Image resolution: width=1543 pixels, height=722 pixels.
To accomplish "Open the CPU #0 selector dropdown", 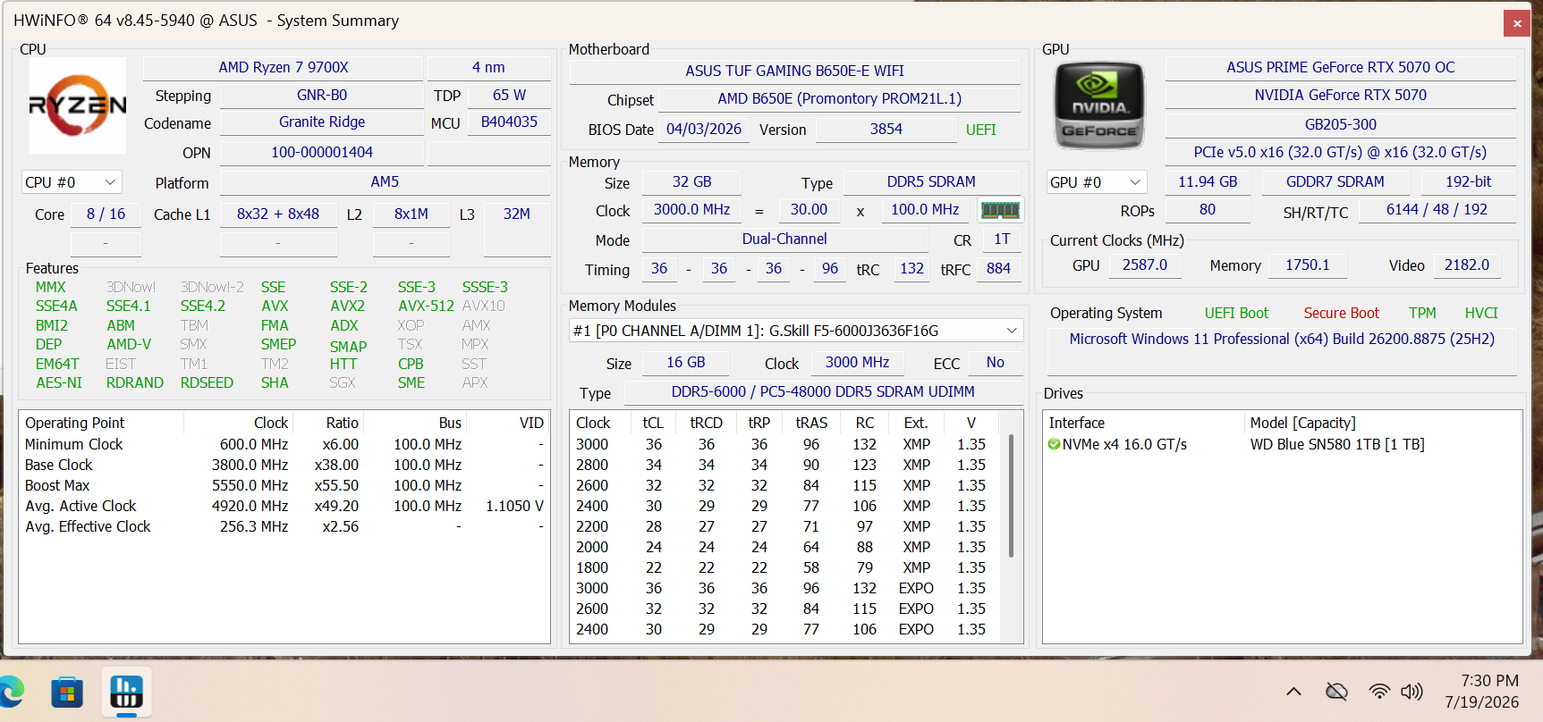I will click(72, 182).
